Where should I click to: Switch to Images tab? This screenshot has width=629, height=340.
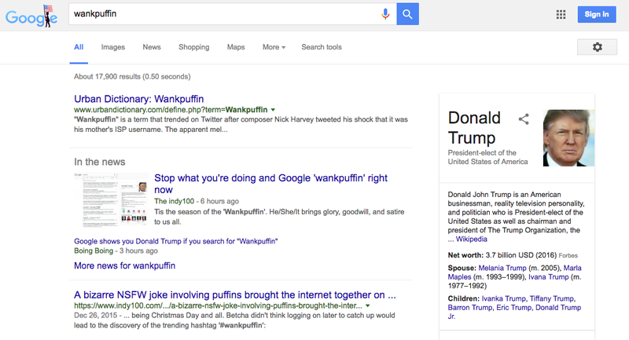point(112,47)
